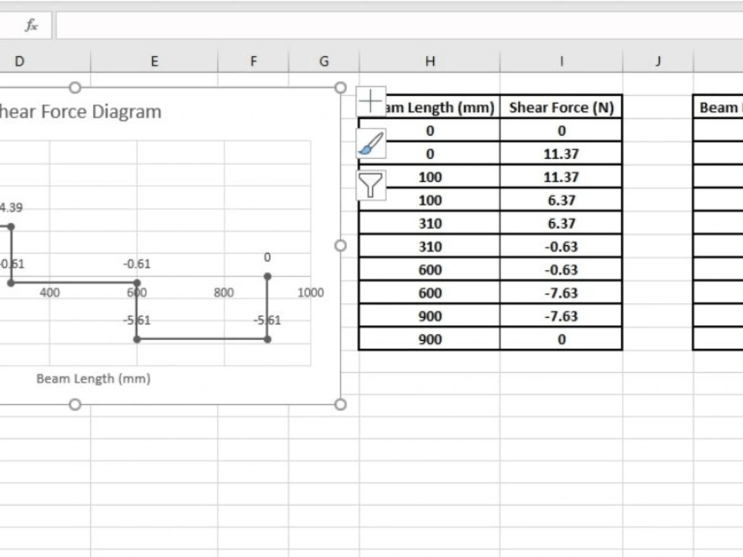Select the -7.63 cell beside length 900

(x=561, y=316)
